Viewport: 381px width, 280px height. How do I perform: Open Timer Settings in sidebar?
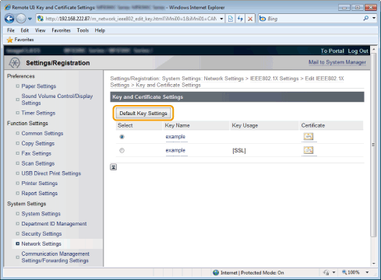point(38,113)
